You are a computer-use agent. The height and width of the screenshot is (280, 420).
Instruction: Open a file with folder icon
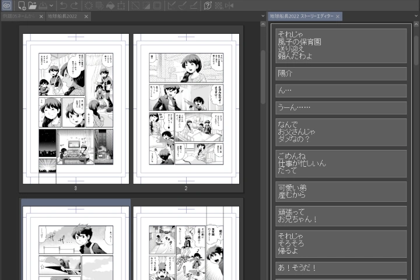click(x=32, y=5)
